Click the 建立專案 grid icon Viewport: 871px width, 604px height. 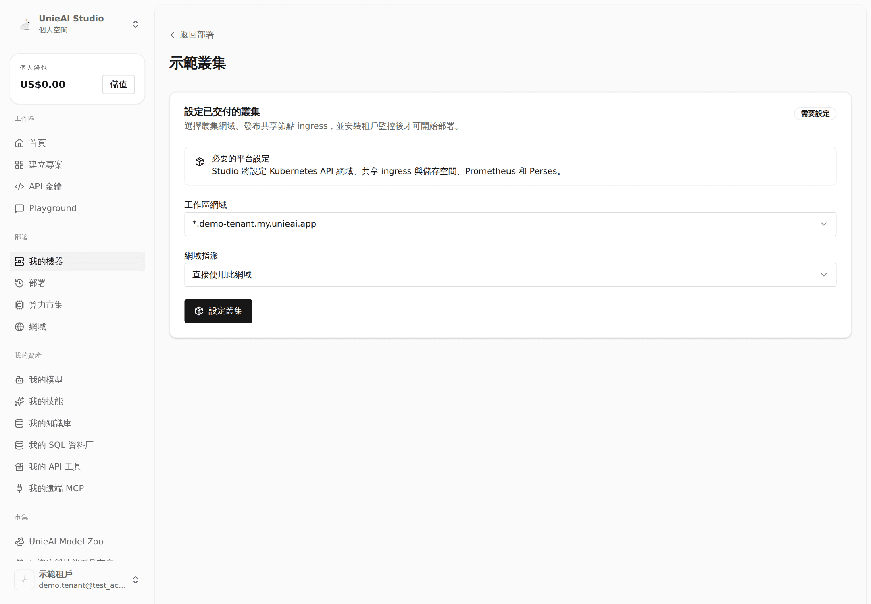click(19, 165)
